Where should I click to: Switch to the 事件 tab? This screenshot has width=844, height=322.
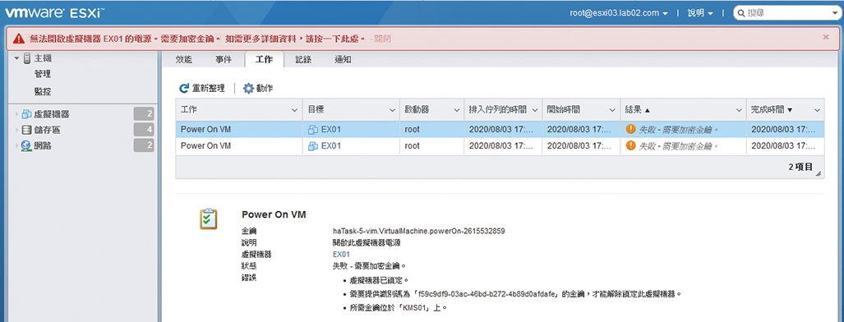(224, 60)
